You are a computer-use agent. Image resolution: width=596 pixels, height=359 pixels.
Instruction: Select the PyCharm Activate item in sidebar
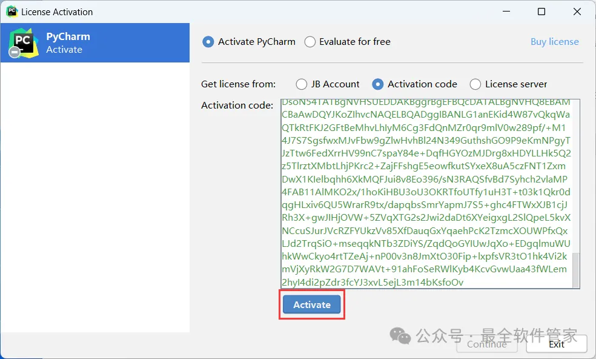[95, 42]
